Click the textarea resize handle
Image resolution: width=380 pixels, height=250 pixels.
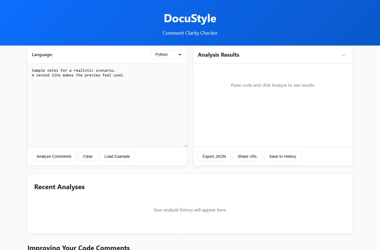185,146
